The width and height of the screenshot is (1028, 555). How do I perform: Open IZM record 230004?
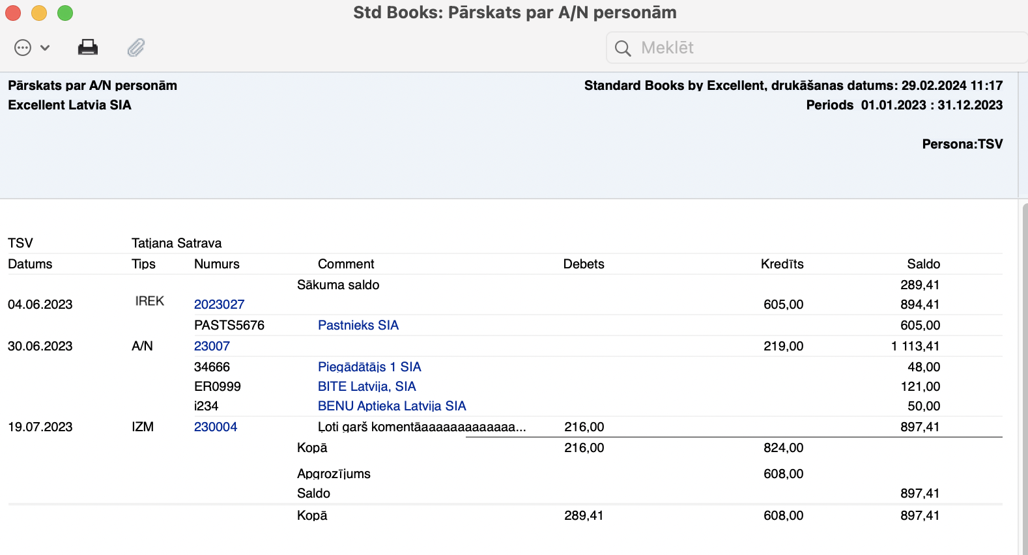pyautogui.click(x=216, y=427)
